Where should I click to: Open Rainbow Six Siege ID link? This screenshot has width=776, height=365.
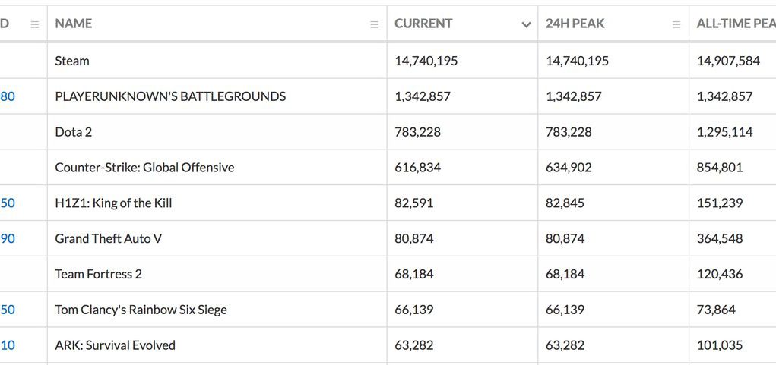[x=8, y=310]
